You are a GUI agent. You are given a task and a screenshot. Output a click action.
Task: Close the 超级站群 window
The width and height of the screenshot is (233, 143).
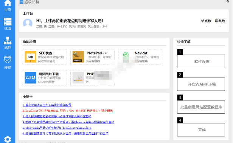coord(228,1)
